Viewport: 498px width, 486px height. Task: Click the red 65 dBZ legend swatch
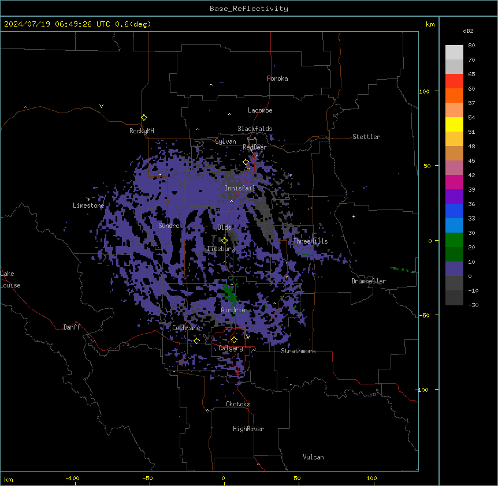pos(454,81)
